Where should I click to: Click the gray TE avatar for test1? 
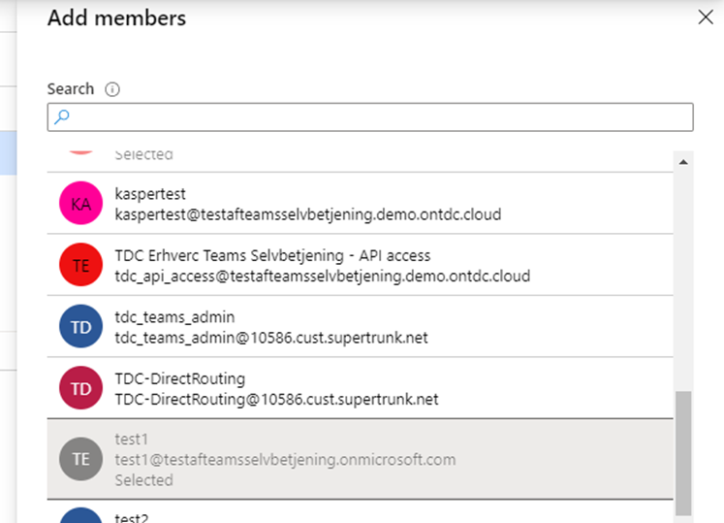point(80,459)
